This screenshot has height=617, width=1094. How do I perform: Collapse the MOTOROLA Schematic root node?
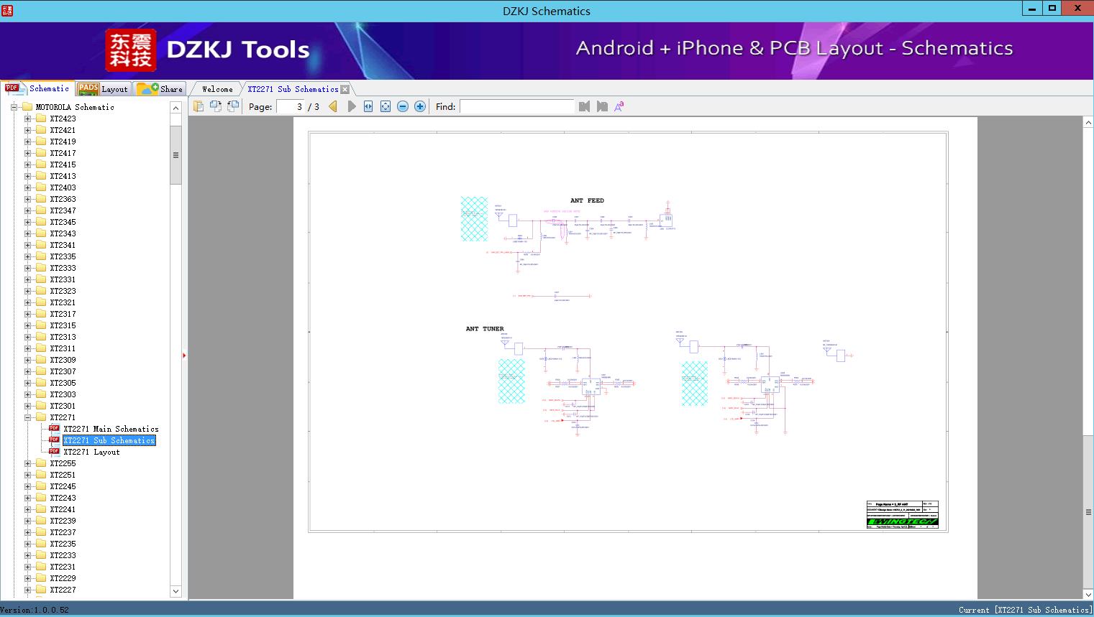pos(14,107)
